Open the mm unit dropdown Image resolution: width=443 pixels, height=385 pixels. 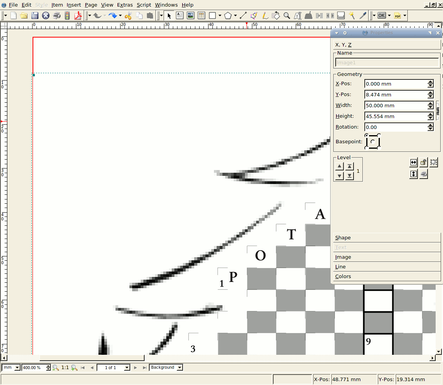pos(11,368)
